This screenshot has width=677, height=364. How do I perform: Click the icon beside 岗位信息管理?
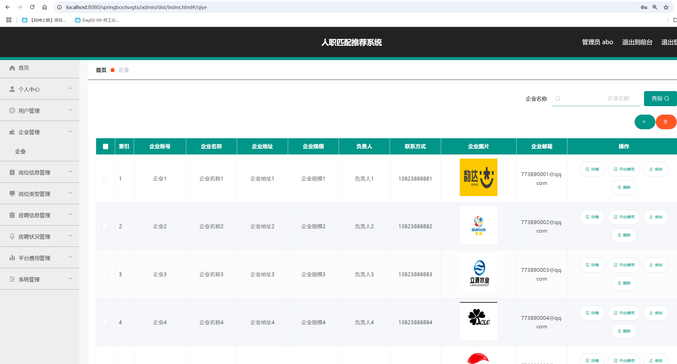12,172
